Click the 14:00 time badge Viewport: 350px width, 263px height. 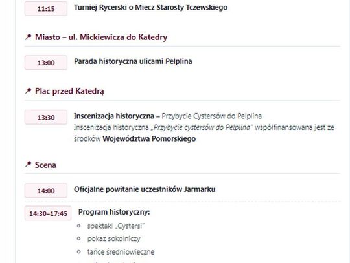46,191
